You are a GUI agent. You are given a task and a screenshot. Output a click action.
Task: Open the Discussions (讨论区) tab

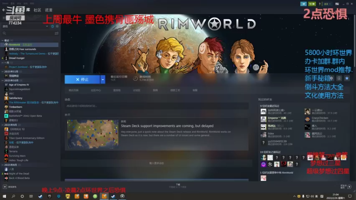click(137, 90)
